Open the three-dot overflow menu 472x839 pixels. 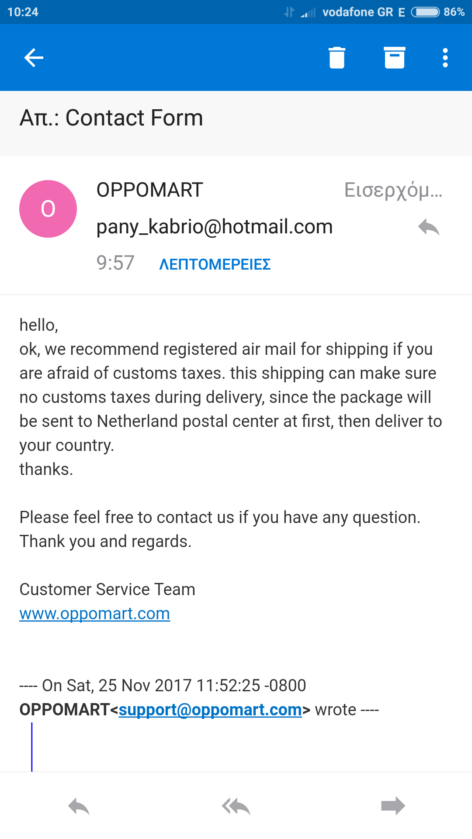click(x=445, y=58)
